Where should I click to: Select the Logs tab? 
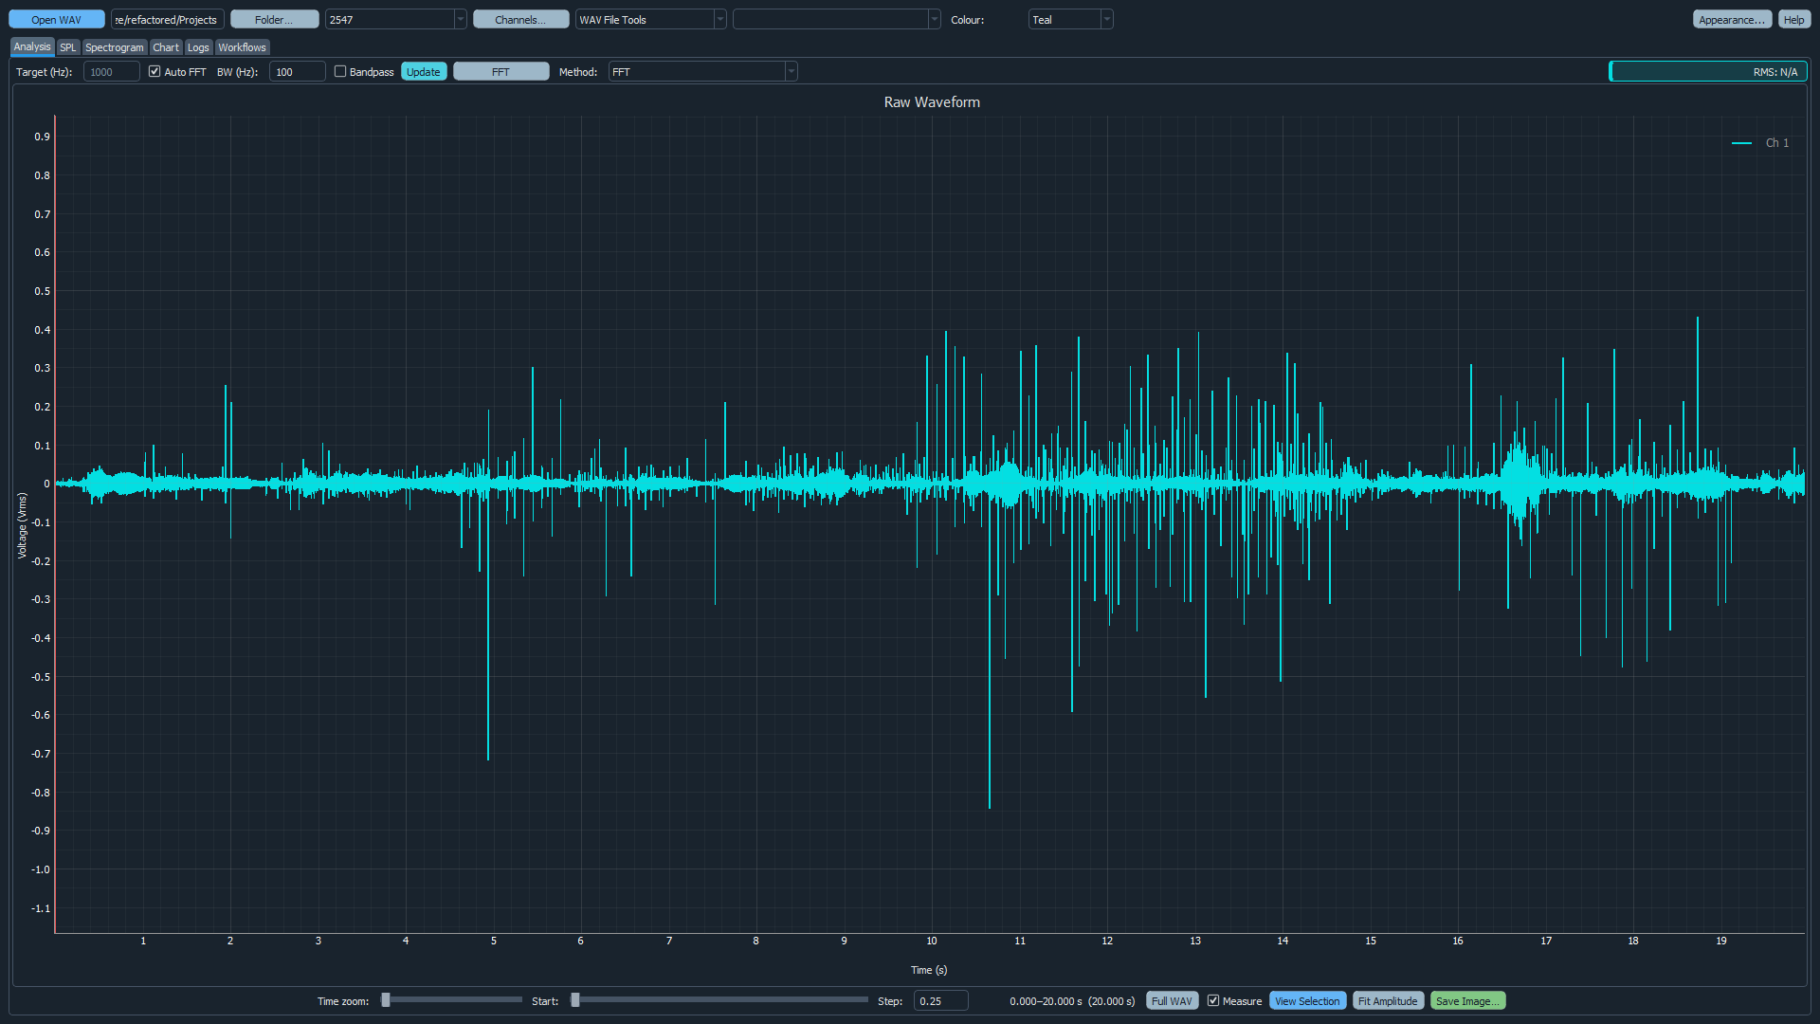[198, 47]
